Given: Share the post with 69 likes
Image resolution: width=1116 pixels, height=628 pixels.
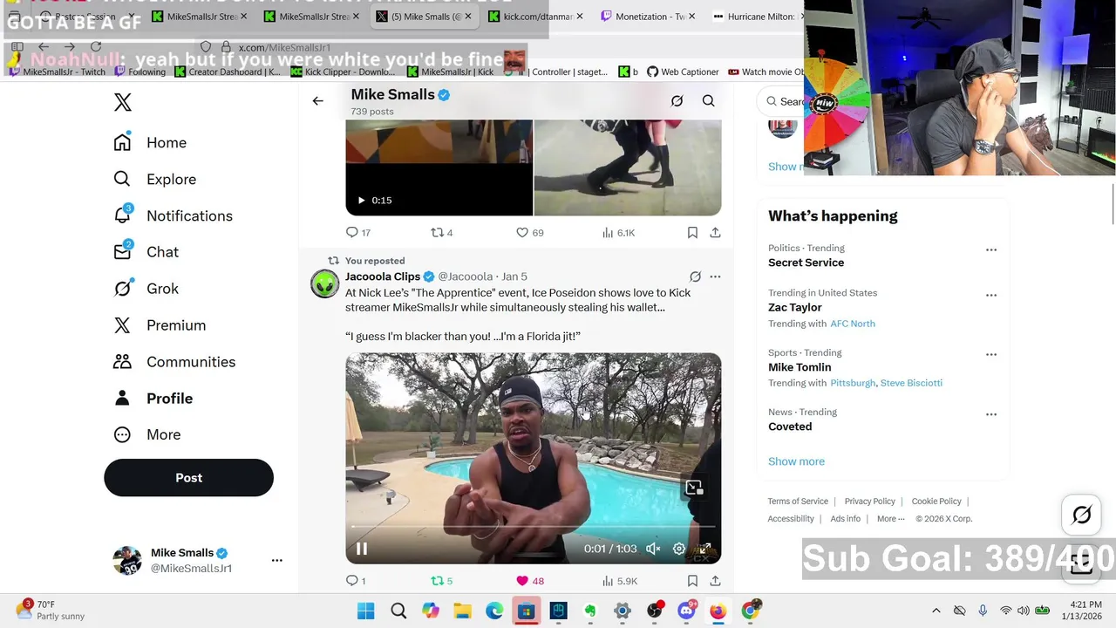Looking at the screenshot, I should [715, 233].
